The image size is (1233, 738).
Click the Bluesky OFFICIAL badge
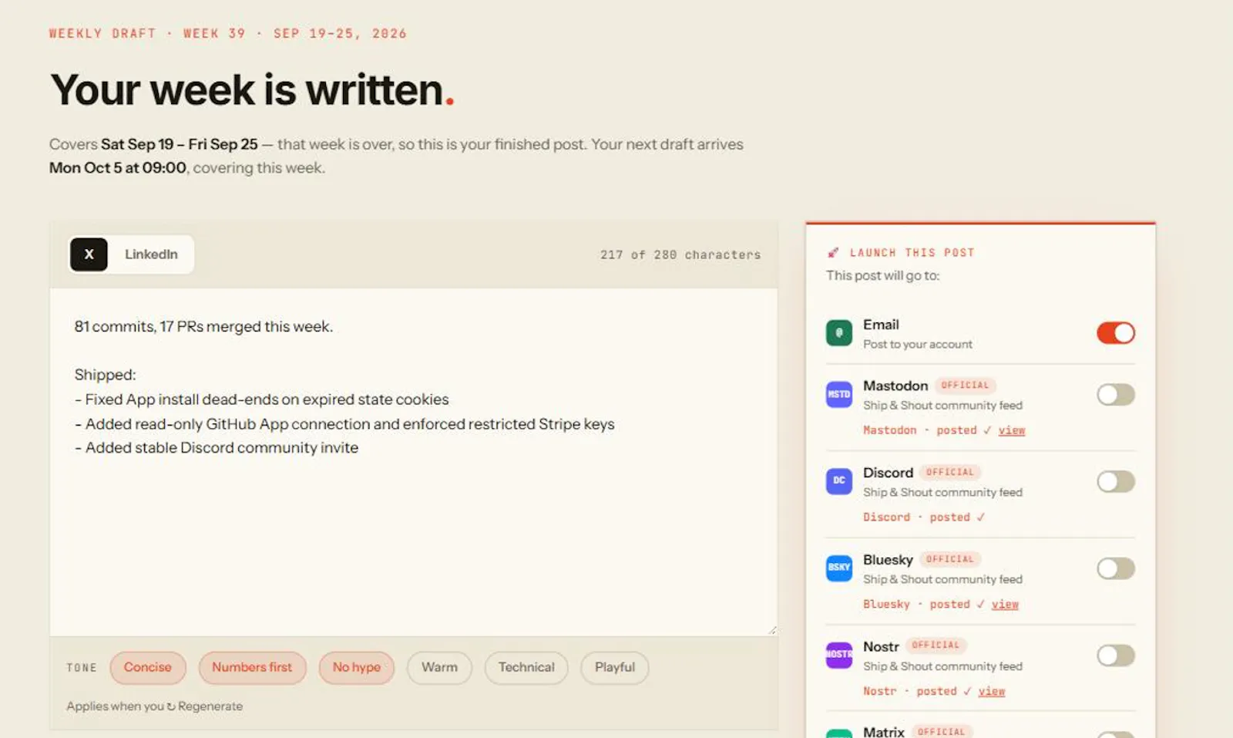[x=950, y=560]
